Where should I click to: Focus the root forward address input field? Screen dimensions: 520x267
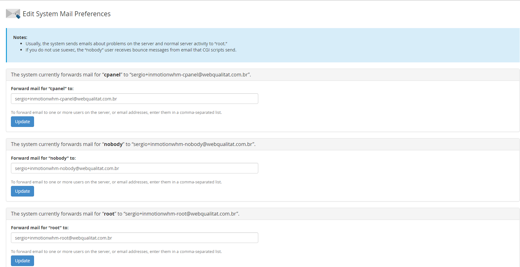click(134, 238)
